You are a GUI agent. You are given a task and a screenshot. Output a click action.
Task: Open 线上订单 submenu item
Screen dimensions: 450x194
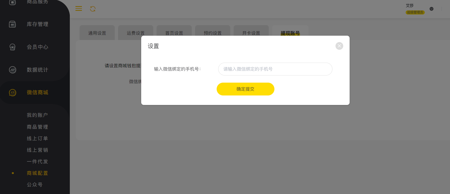[37, 139]
